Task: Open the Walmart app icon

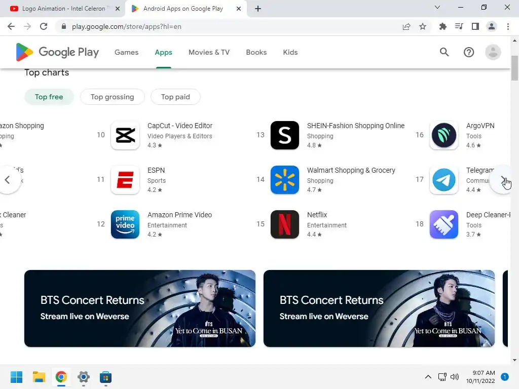Action: point(285,180)
